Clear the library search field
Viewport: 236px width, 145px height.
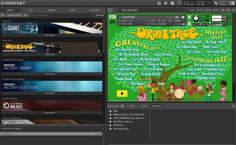93,15
